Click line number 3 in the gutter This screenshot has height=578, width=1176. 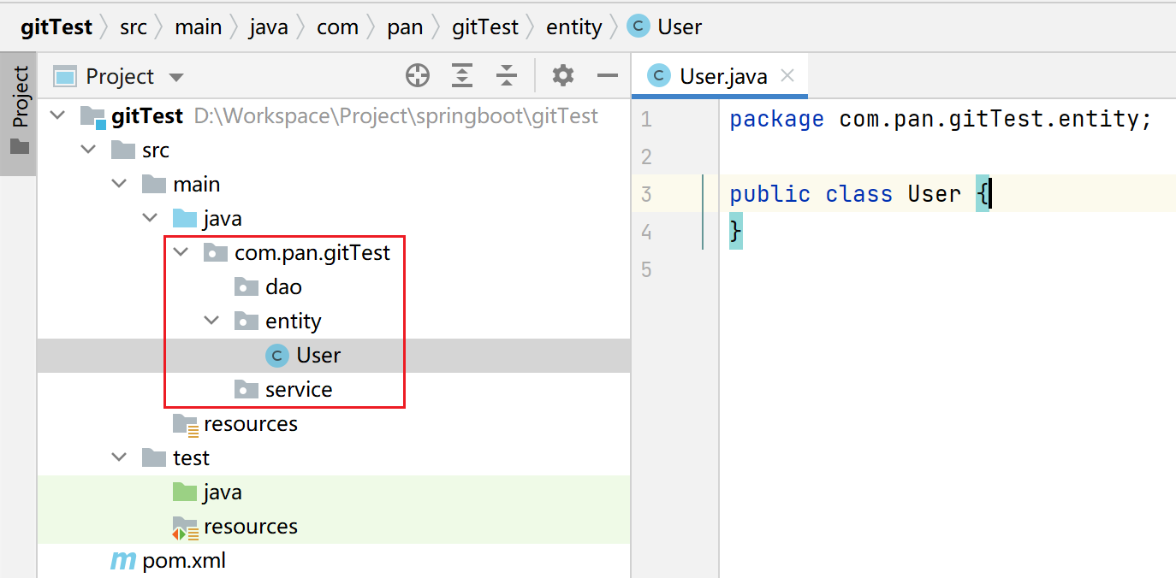(646, 194)
